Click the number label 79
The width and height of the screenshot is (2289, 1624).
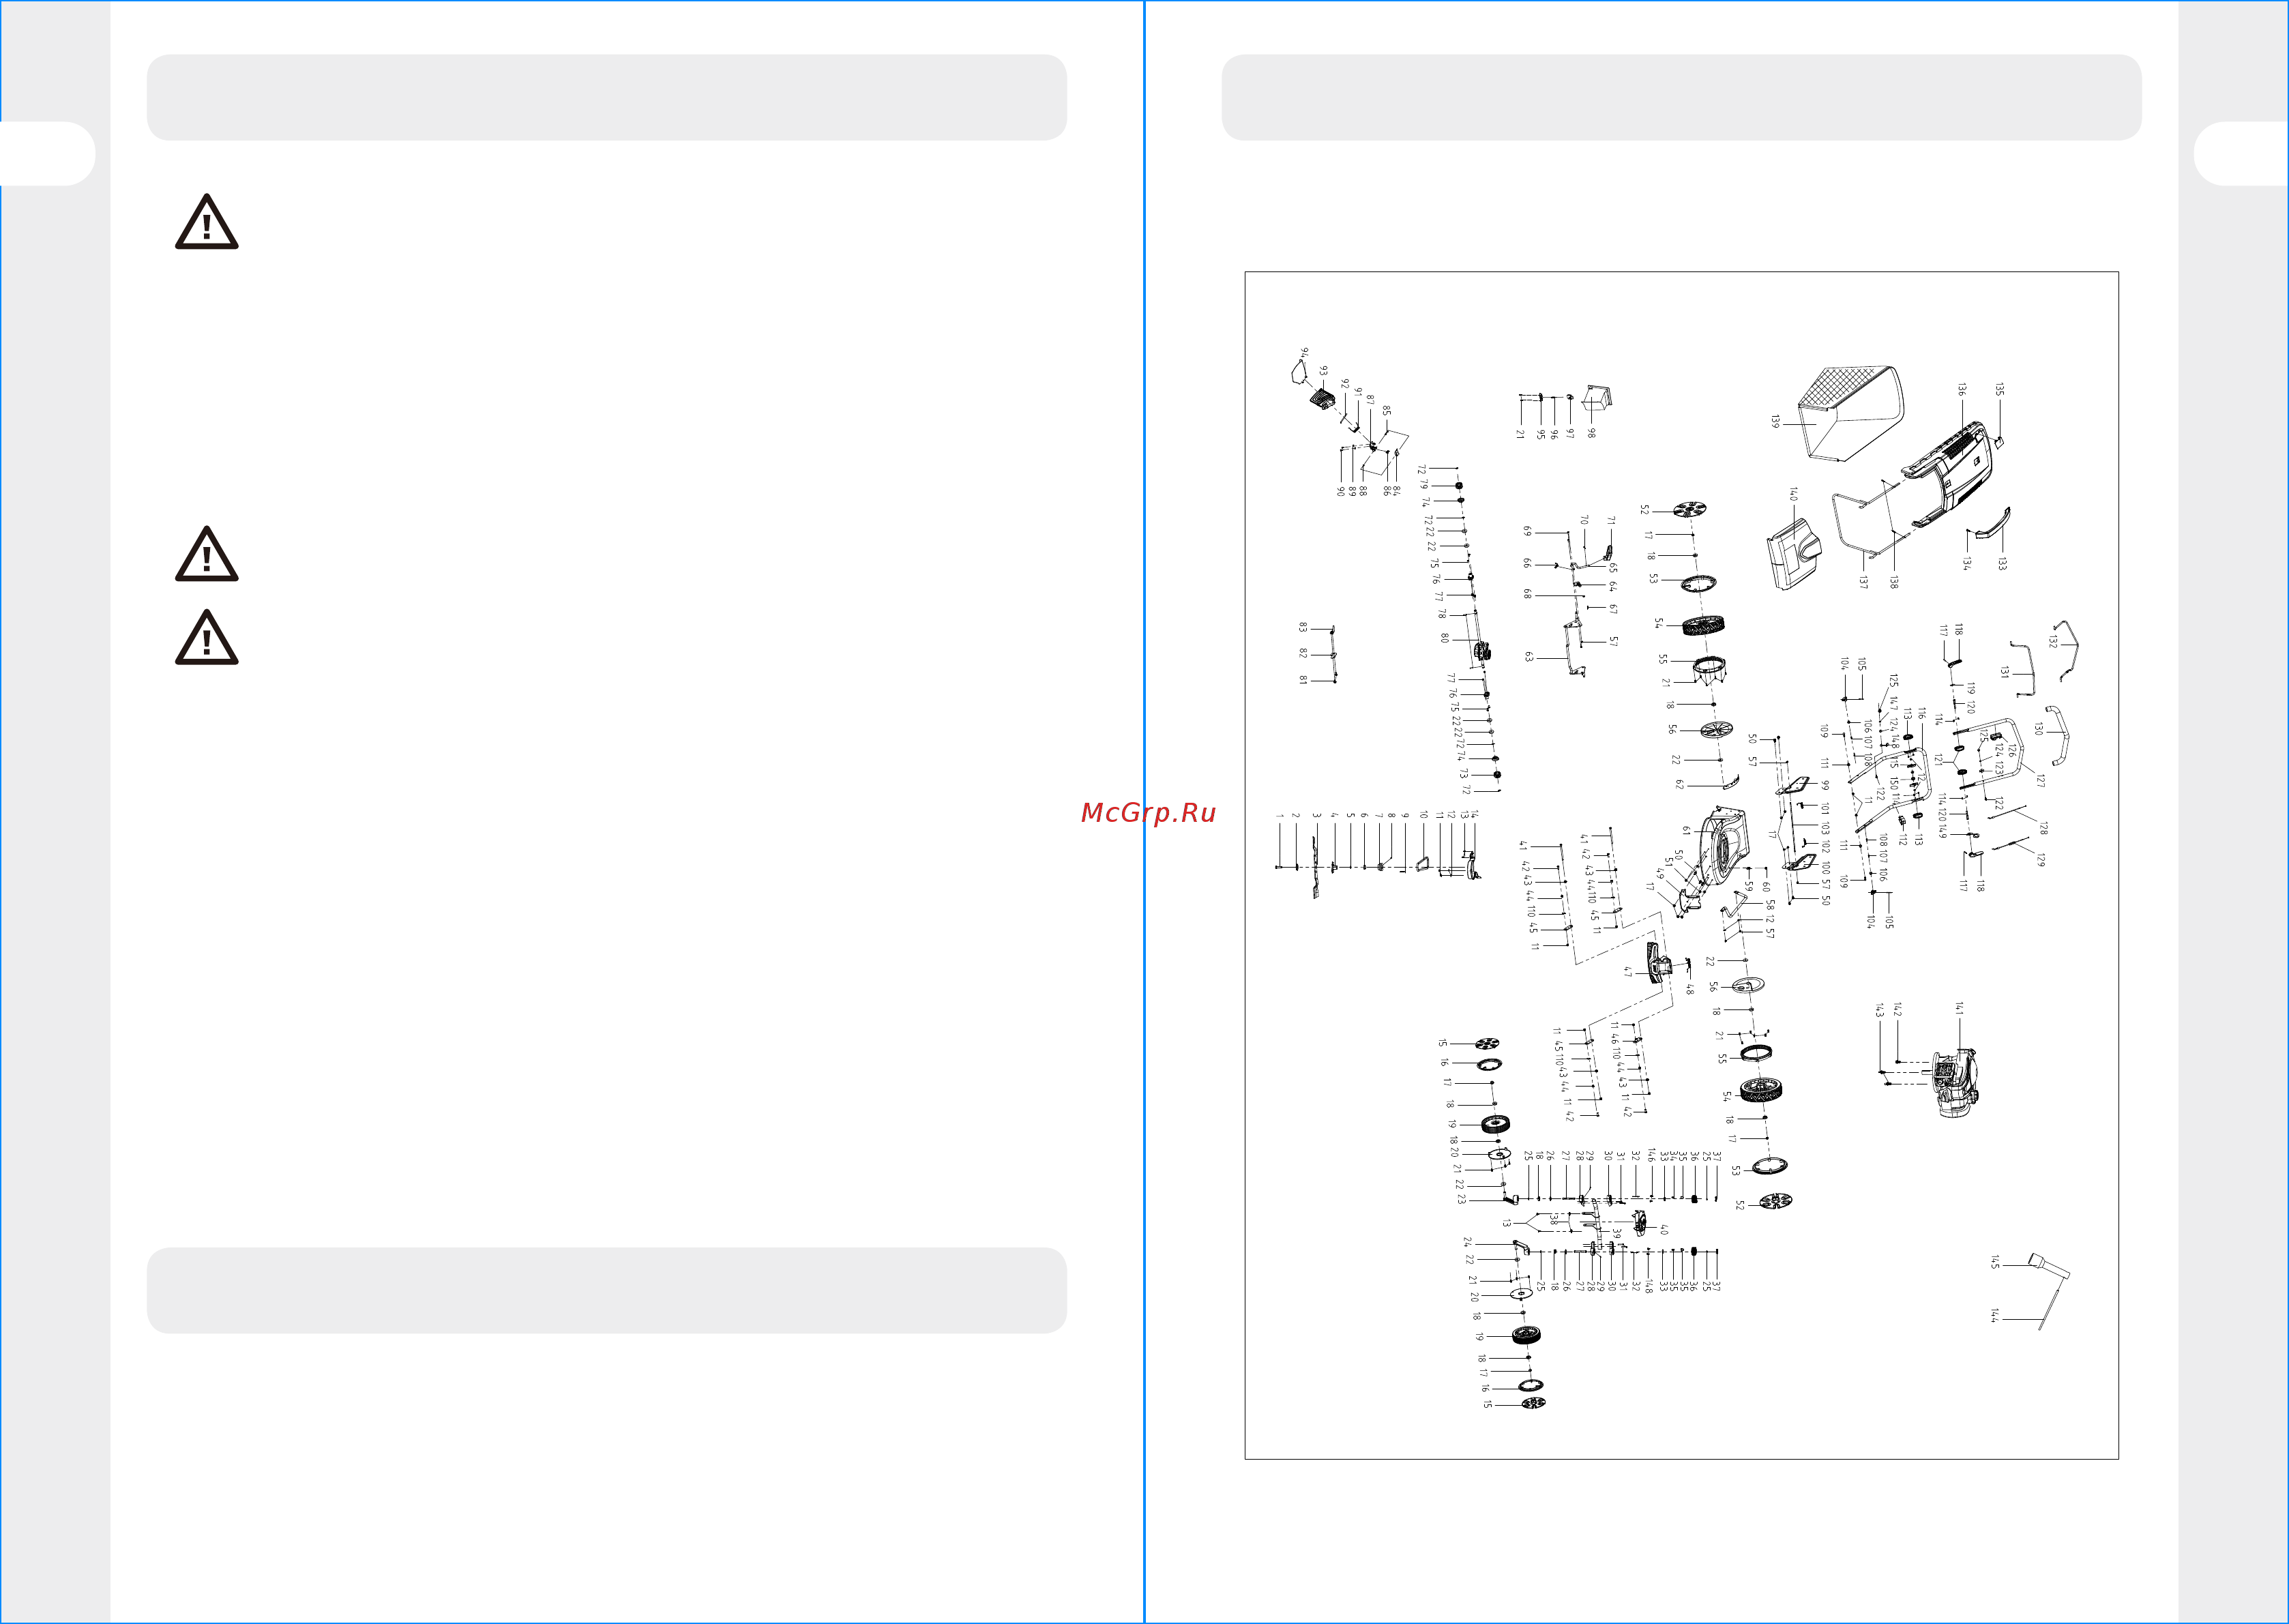click(x=1423, y=484)
